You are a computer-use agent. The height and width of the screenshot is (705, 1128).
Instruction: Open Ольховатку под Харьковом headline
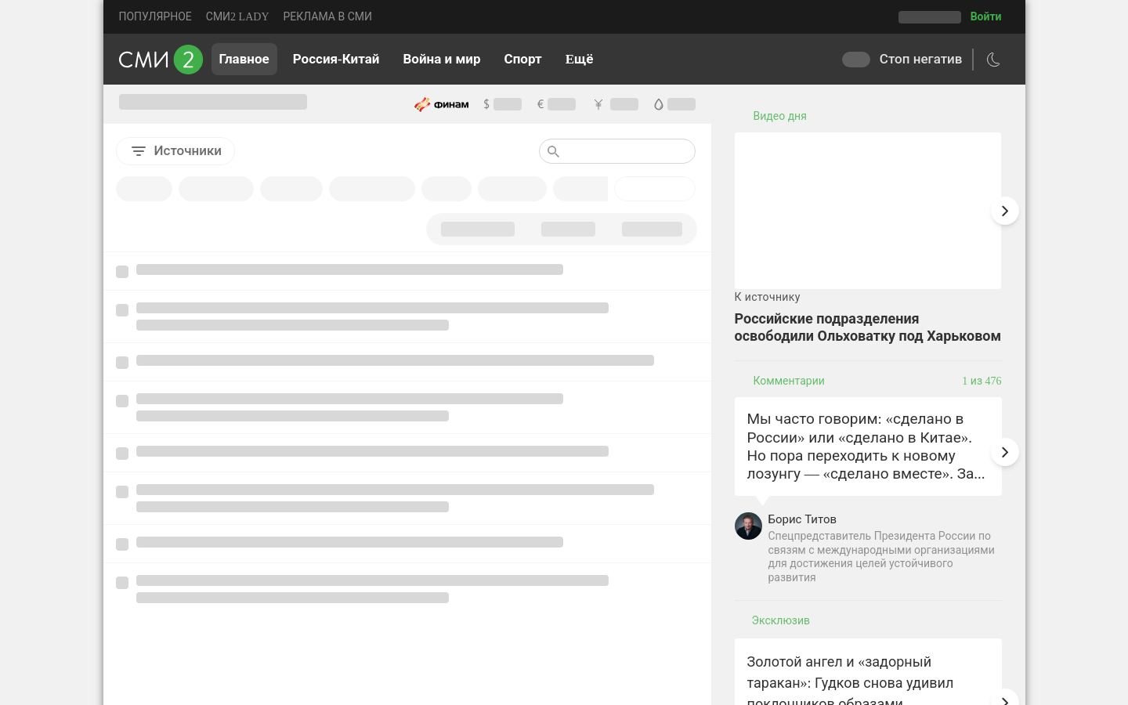867,327
